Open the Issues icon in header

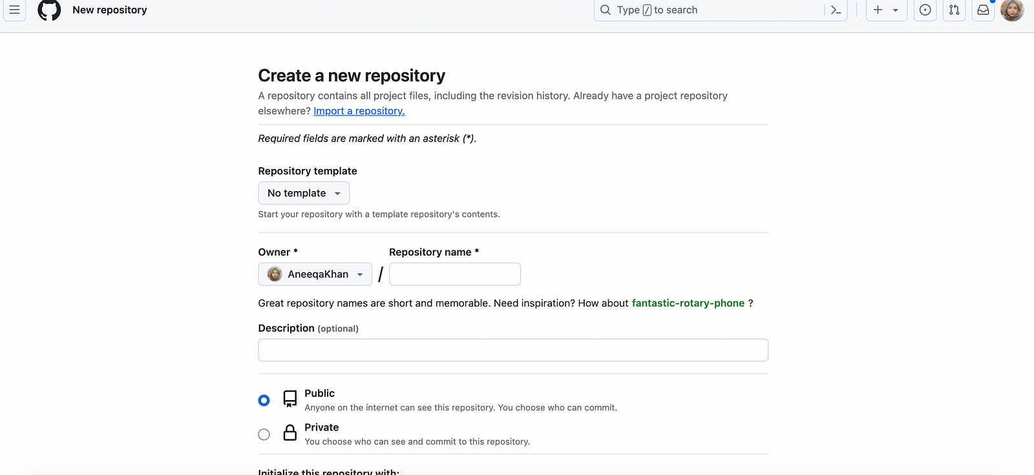[x=925, y=10]
